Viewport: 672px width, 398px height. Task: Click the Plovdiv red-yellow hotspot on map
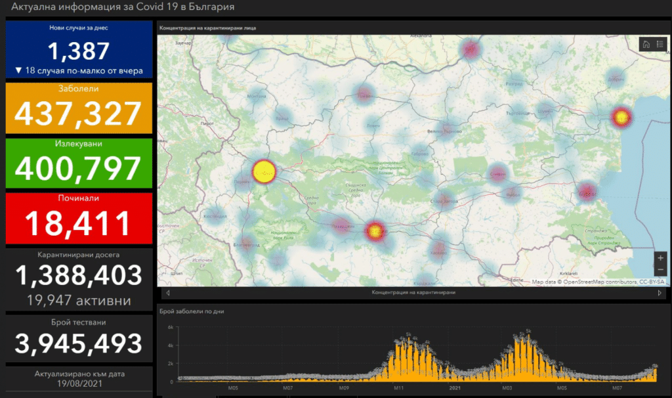pos(375,232)
